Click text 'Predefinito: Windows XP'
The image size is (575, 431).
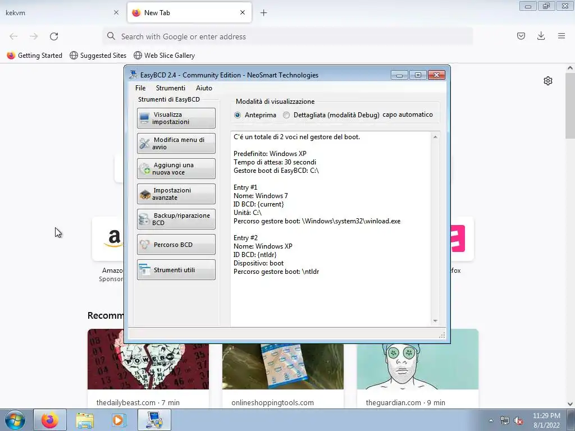[x=270, y=154]
